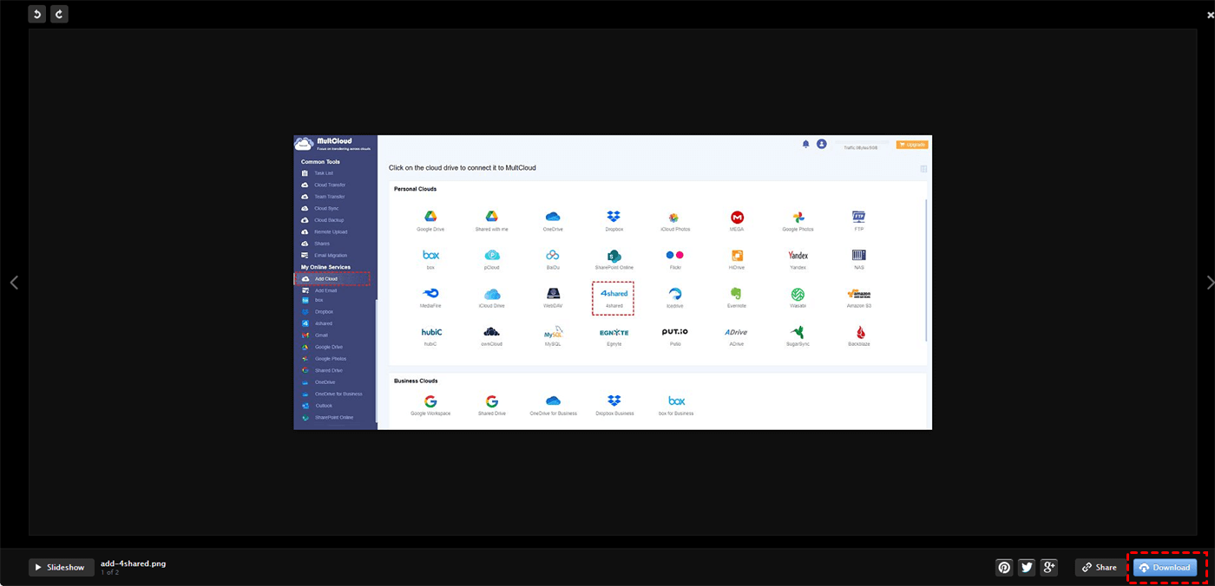1215x586 pixels.
Task: Go to the next image
Action: click(1211, 283)
